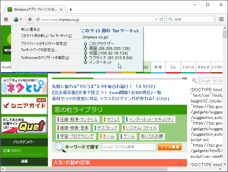Screen dimensions: 228x172
Task: Click the ネタとぴ banner image
Action: (24, 86)
